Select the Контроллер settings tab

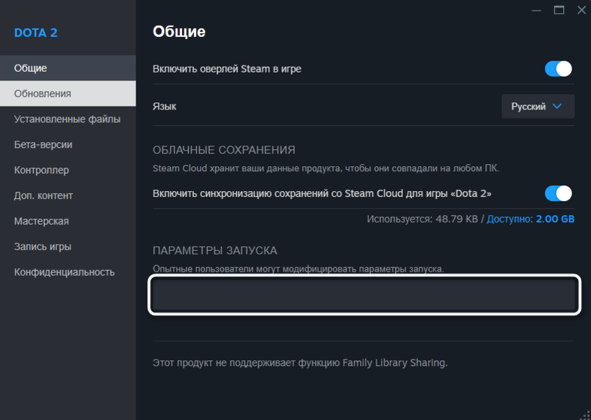coord(41,171)
